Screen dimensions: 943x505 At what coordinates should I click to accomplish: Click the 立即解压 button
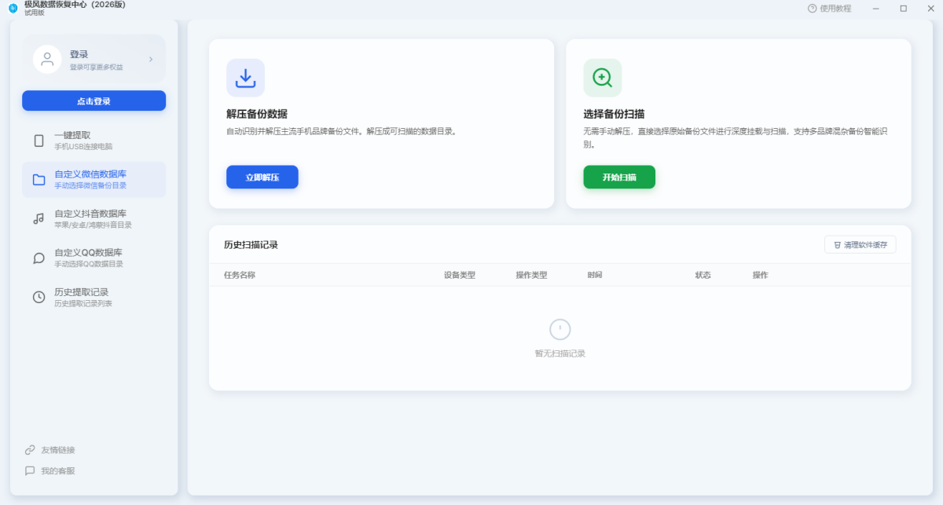pyautogui.click(x=262, y=177)
